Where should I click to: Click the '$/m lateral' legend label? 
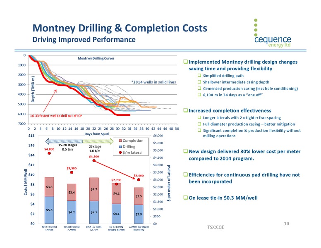pyautogui.click(x=132, y=153)
